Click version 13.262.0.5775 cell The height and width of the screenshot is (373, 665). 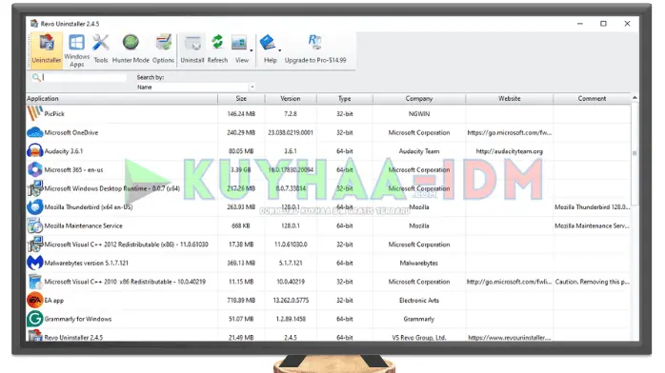coord(291,300)
